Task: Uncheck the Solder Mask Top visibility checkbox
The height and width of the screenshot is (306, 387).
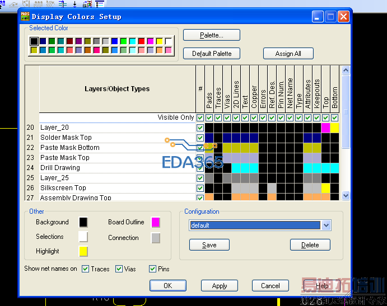Action: click(x=200, y=138)
